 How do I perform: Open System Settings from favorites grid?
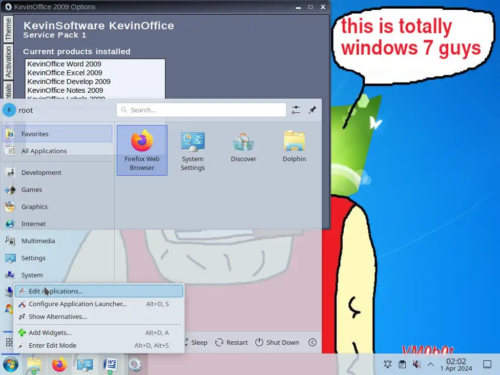[192, 150]
